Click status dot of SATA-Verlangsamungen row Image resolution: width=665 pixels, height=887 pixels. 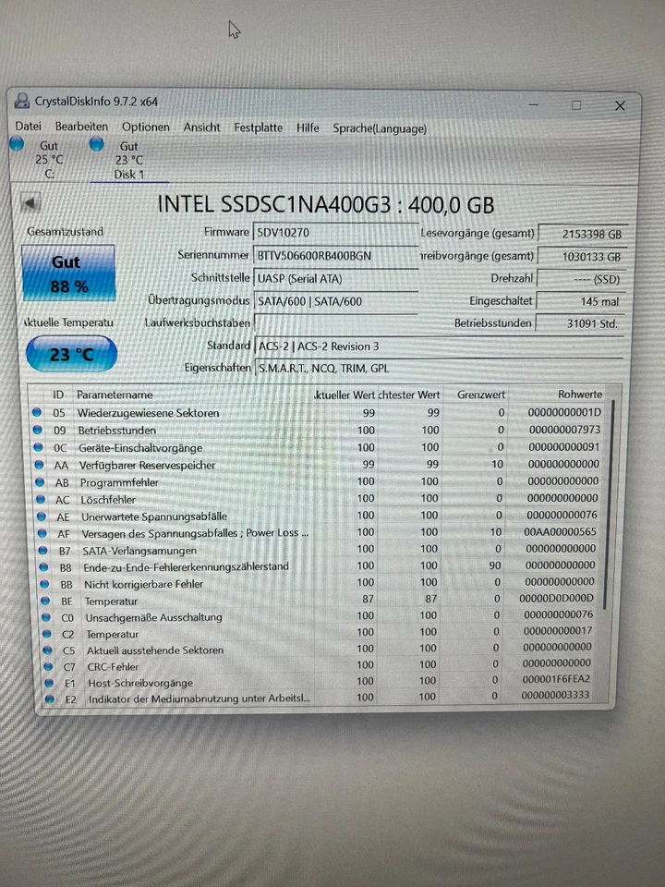click(43, 551)
